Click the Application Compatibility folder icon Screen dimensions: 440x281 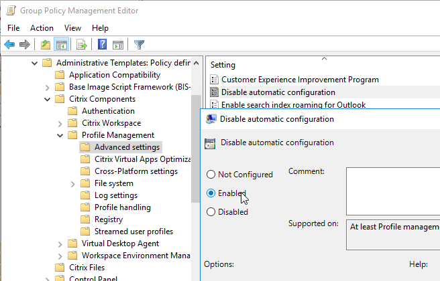[x=60, y=75]
